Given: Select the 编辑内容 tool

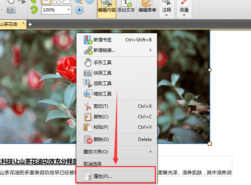Looking at the screenshot, I should pos(107,9).
